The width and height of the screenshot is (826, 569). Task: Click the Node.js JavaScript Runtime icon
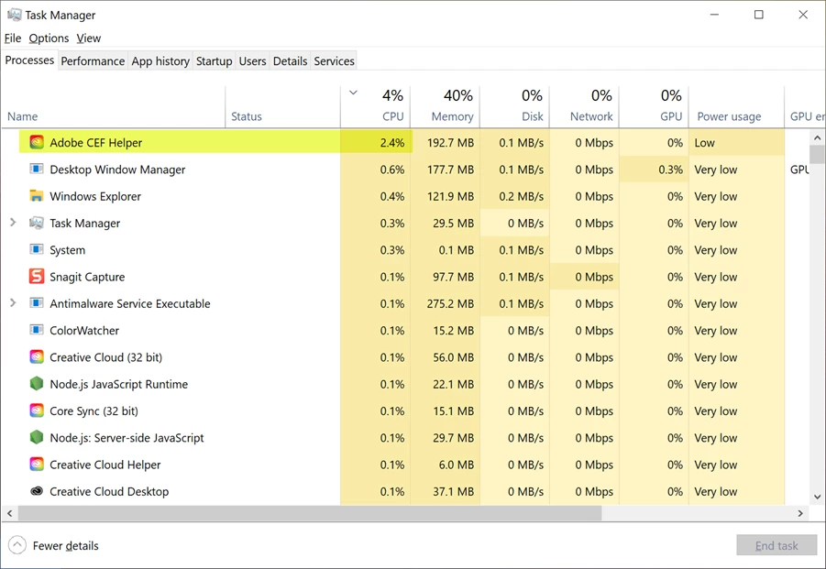pos(37,384)
